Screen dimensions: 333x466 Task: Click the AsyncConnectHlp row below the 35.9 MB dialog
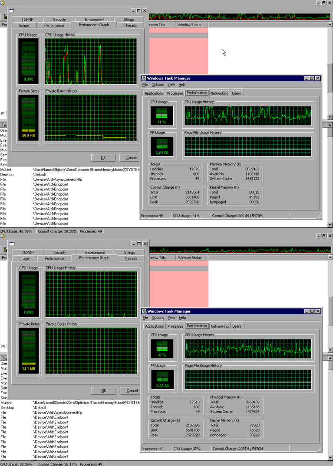tap(70, 180)
